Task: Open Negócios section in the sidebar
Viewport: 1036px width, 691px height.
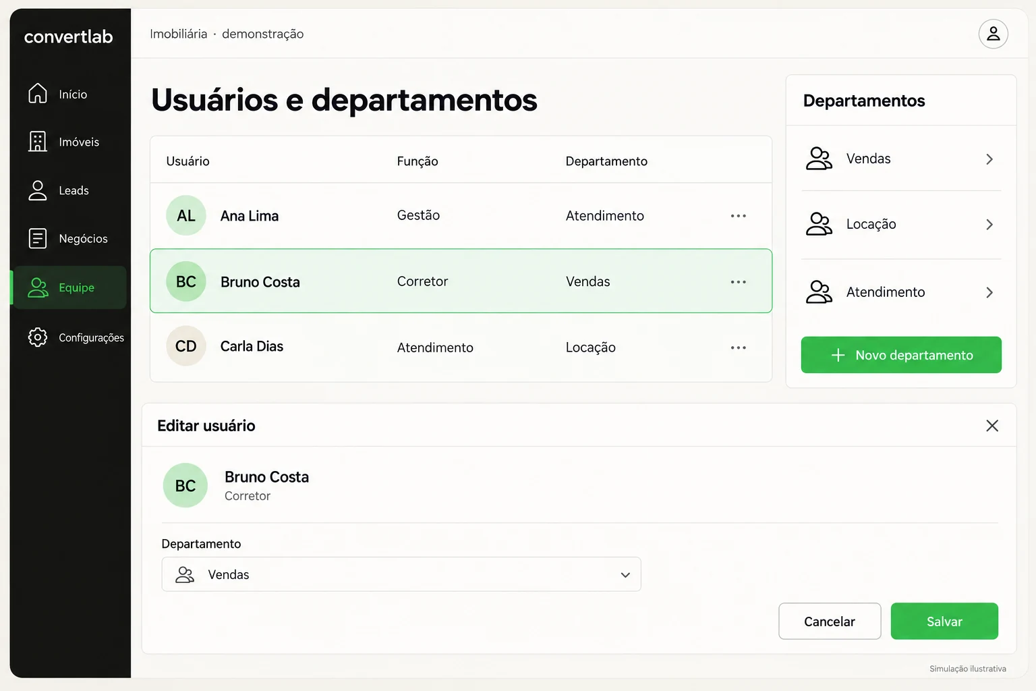Action: click(71, 238)
